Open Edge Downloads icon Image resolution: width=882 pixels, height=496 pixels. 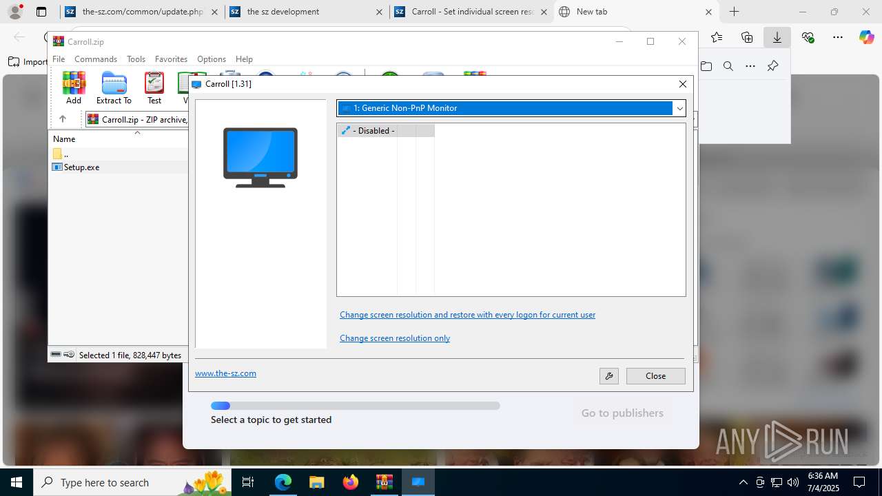pos(777,37)
